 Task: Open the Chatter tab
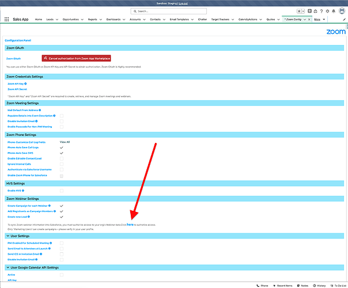click(202, 20)
